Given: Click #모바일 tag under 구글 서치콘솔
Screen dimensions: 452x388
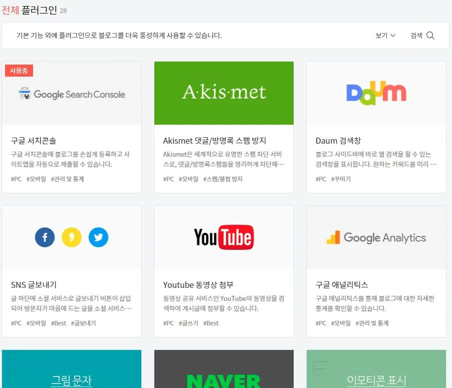Looking at the screenshot, I should tap(36, 179).
